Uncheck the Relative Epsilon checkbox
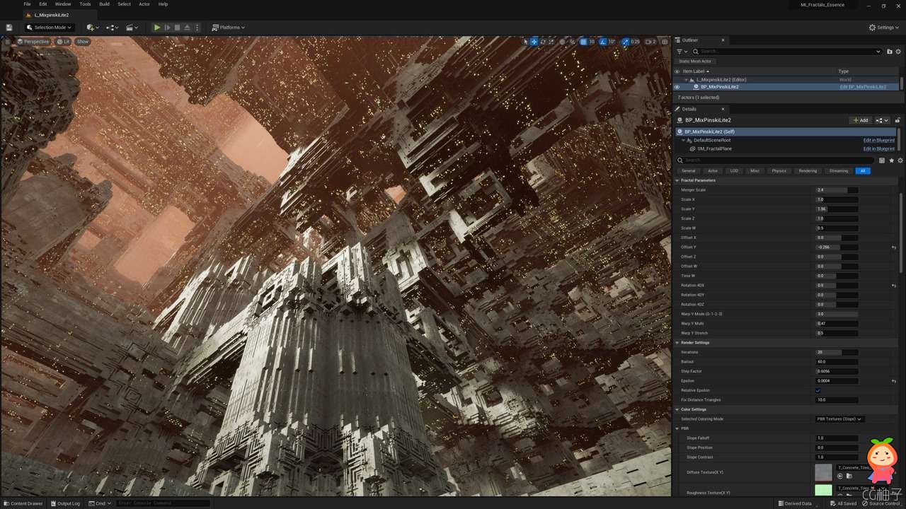906x509 pixels. tap(818, 390)
